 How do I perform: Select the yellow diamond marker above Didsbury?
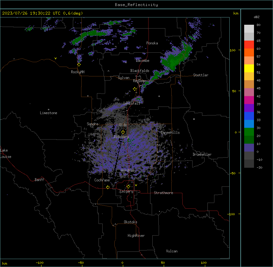pyautogui.click(x=123, y=132)
